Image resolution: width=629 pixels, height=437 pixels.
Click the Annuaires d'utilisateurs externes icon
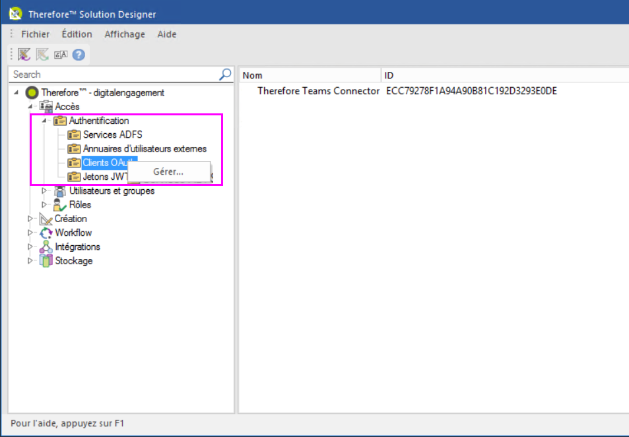click(74, 148)
